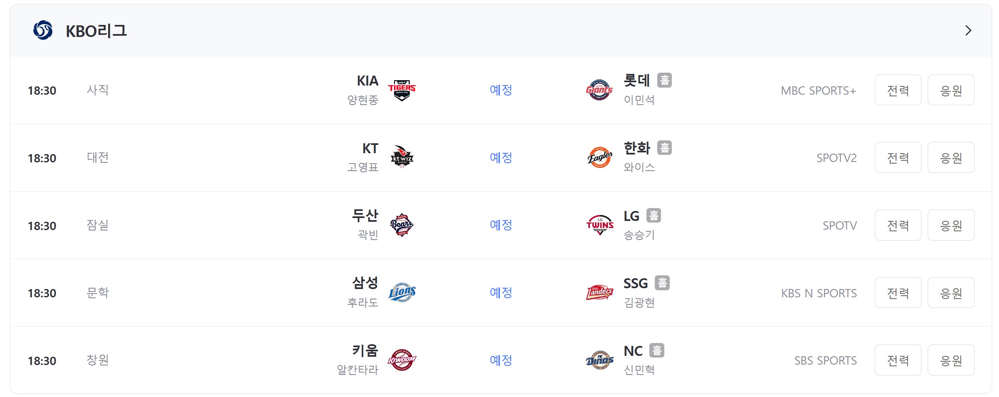Click the Hanwha Eagles team logo
The width and height of the screenshot is (999, 397).
pos(599,157)
